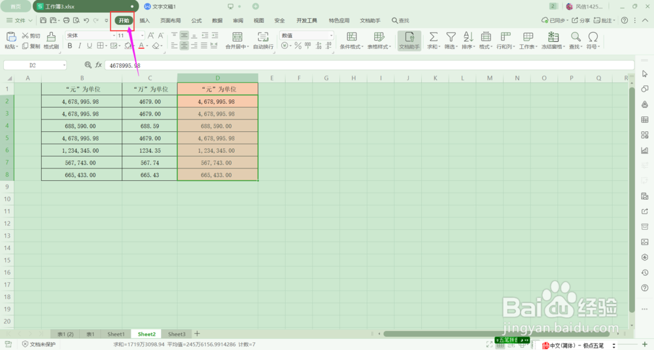Viewport: 654px width, 350px height.
Task: Click the fx insert function icon
Action: point(99,65)
